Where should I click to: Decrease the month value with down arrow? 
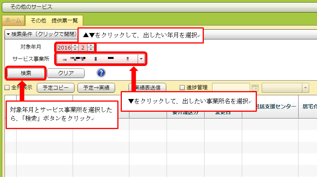click(x=90, y=49)
